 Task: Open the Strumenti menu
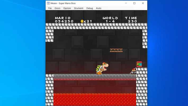tap(79, 8)
